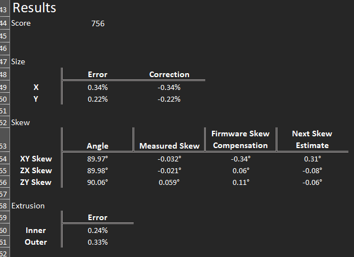Image resolution: width=354 pixels, height=257 pixels.
Task: Select the row 44 header
Action: pos(3,23)
